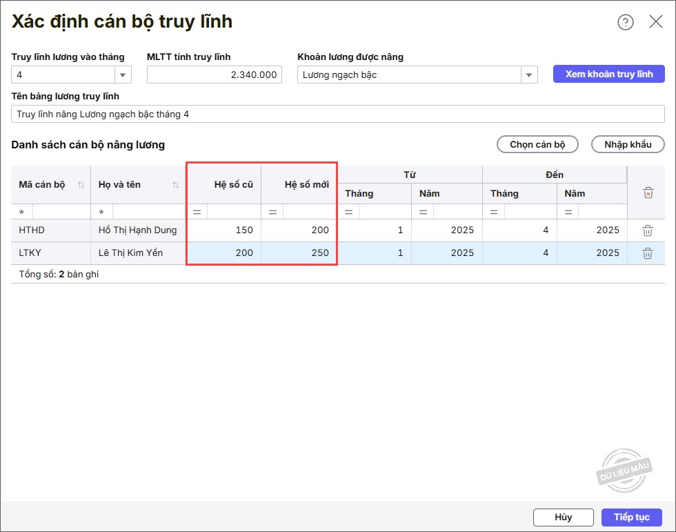Image resolution: width=676 pixels, height=532 pixels.
Task: Click delete-all trash icon in table header
Action: (648, 193)
